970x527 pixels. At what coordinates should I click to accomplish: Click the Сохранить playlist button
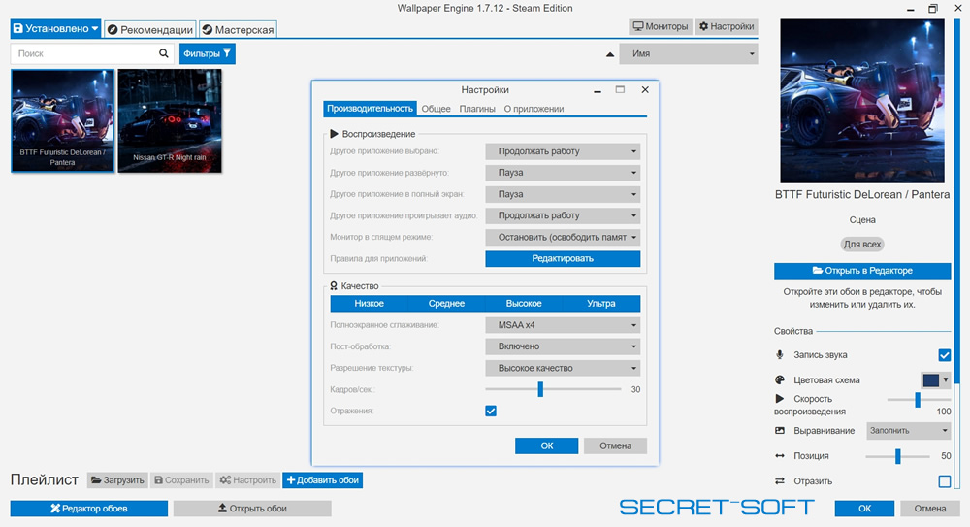(181, 480)
